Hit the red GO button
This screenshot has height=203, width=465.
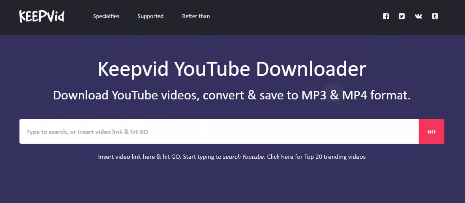(431, 131)
